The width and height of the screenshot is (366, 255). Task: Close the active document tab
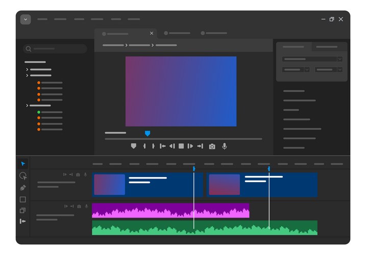(152, 33)
